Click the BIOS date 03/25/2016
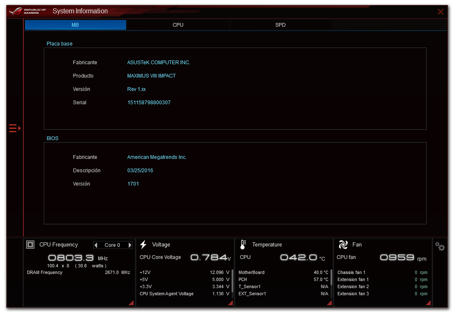The height and width of the screenshot is (314, 455). point(140,171)
